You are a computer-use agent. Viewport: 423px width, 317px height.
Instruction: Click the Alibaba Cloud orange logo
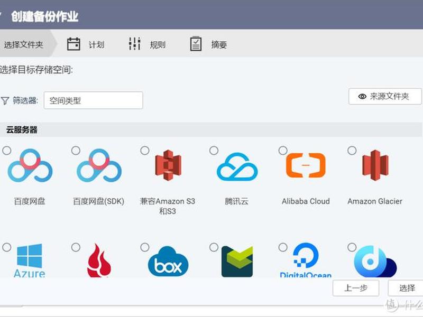point(306,165)
